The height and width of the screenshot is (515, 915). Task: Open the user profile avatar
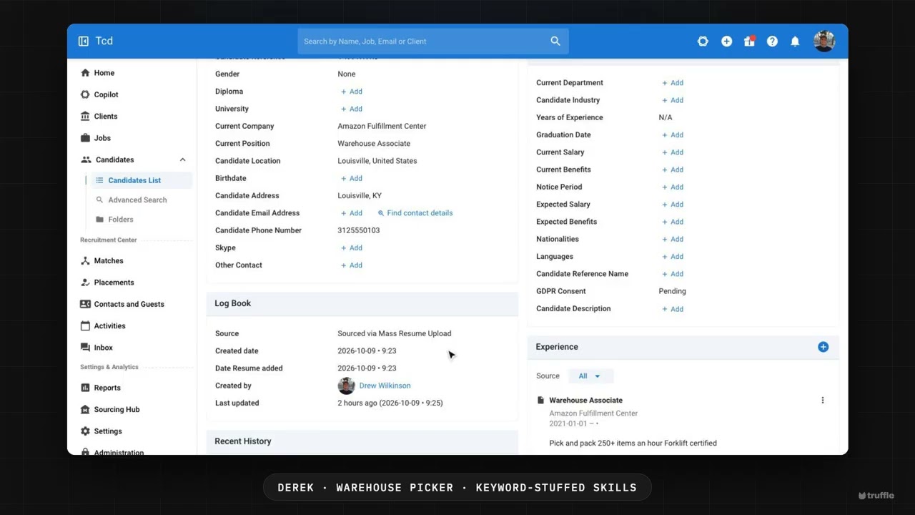(x=824, y=41)
